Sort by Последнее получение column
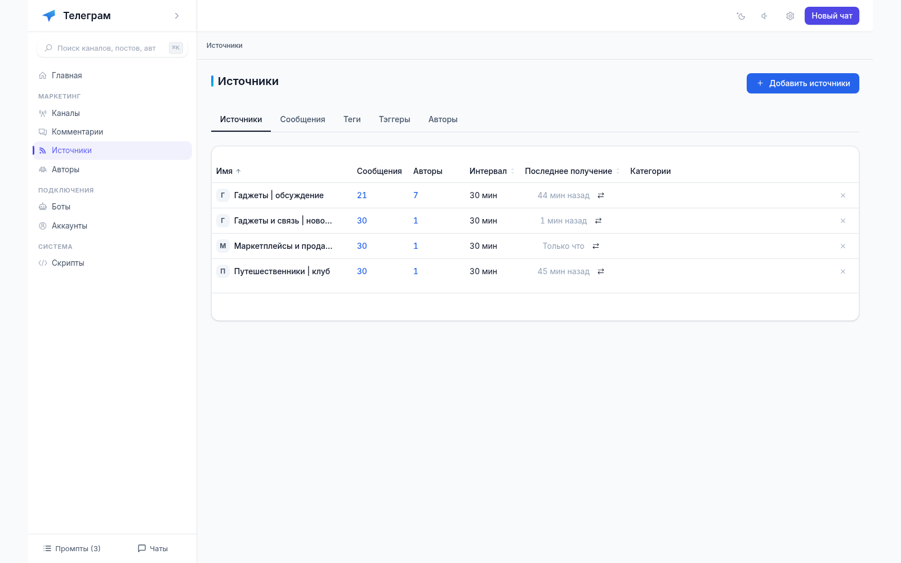This screenshot has height=563, width=901. (572, 171)
